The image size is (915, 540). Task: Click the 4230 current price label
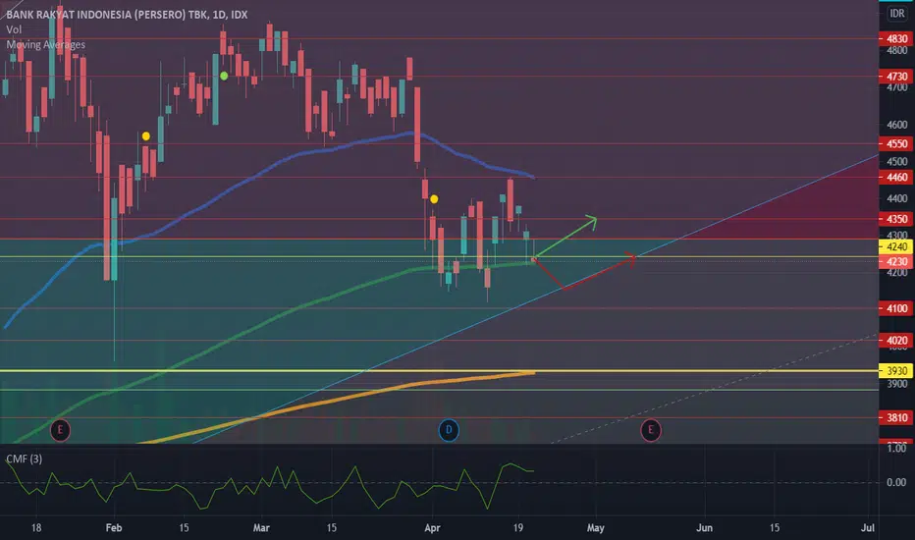(x=896, y=261)
